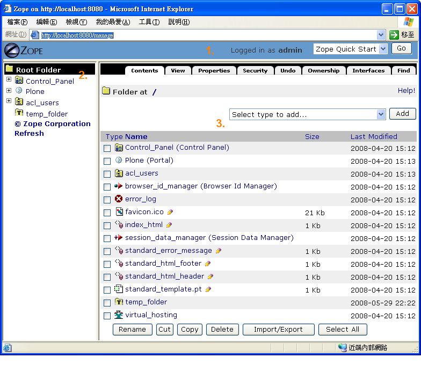
Task: Click the Help! link
Action: tap(406, 91)
